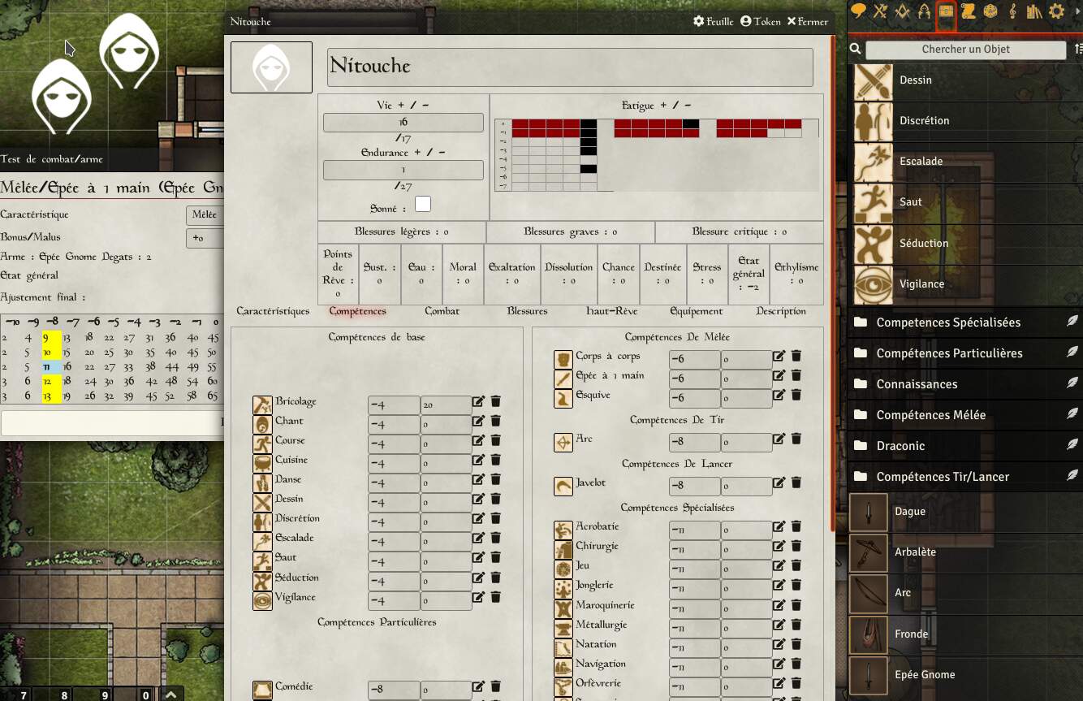
Task: Open the actors (hooded figure) sidebar tab
Action: tap(924, 11)
